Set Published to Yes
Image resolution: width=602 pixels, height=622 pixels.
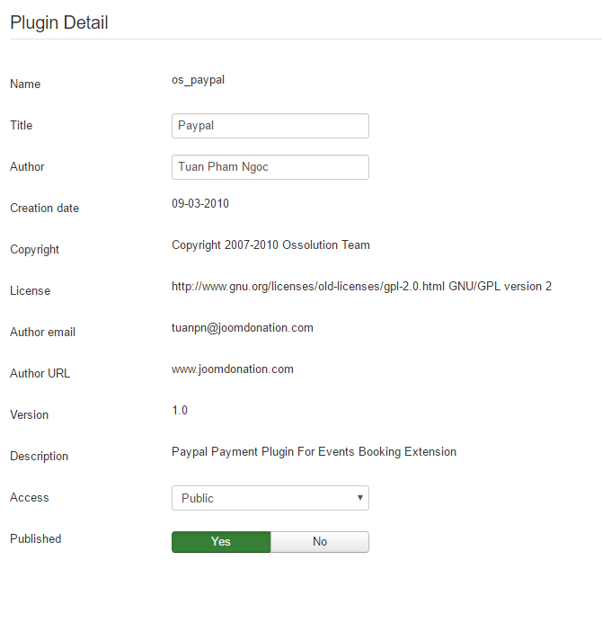click(221, 541)
